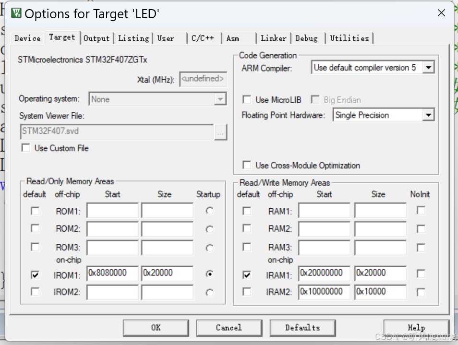Click the RAM2 Size field
The width and height of the screenshot is (458, 345).
(380, 229)
